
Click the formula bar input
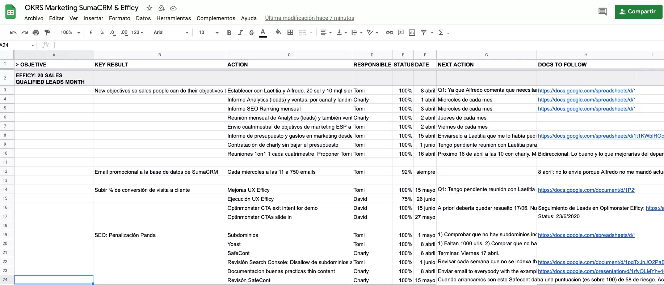tap(358, 45)
